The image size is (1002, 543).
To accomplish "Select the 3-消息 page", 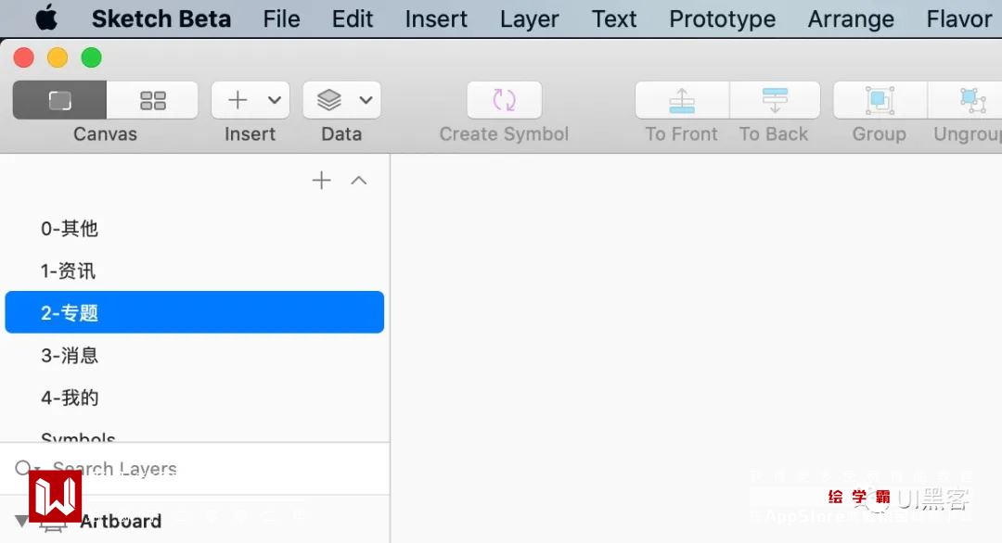I will coord(70,355).
